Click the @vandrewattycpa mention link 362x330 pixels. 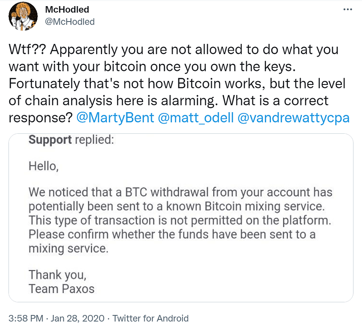click(293, 118)
